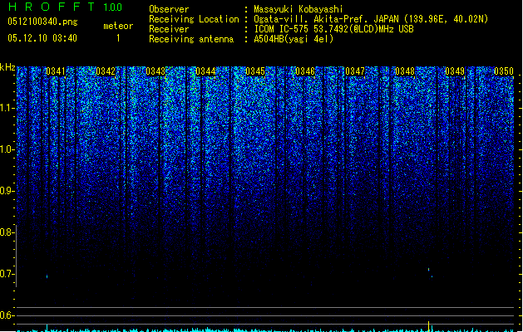523x332 pixels.
Task: Click the meteor echo spot below 0348
Action: (x=429, y=269)
